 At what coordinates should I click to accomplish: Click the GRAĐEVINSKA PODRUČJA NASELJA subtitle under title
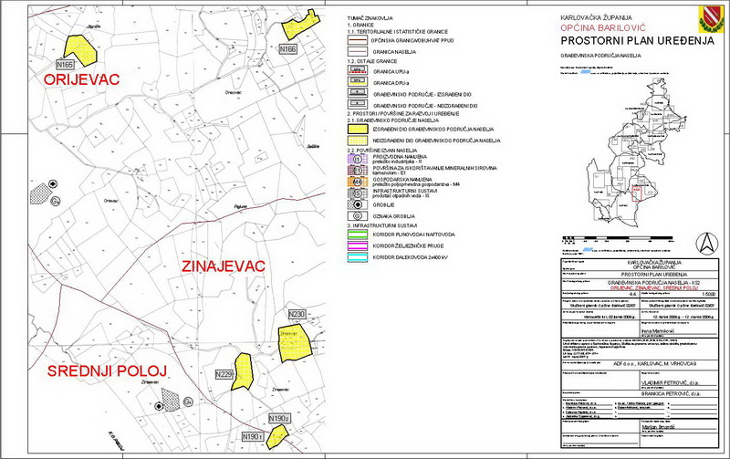coord(600,56)
